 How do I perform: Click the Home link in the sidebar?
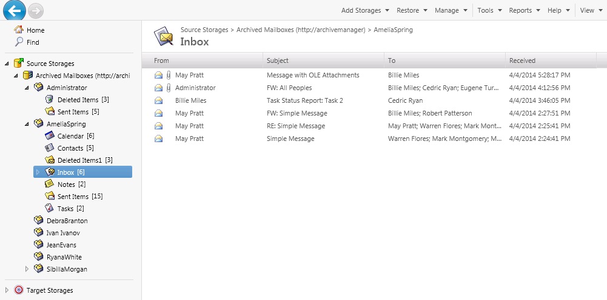[35, 30]
